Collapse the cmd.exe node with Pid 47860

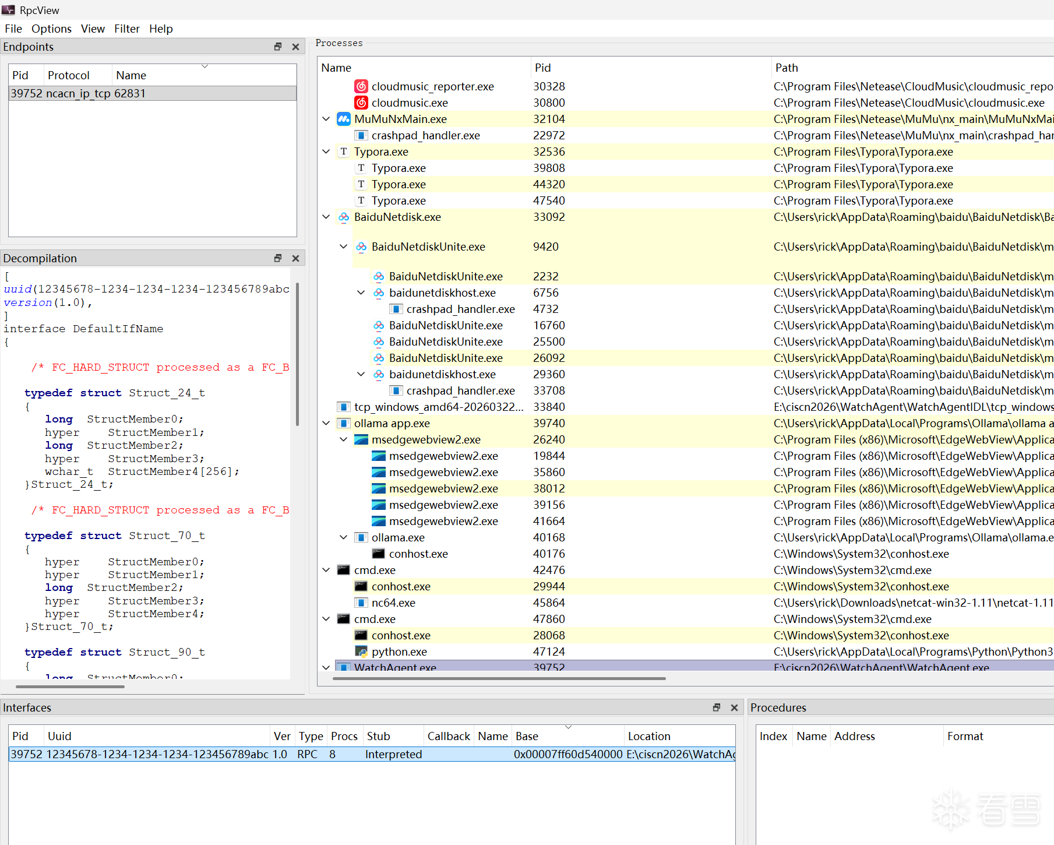click(326, 619)
